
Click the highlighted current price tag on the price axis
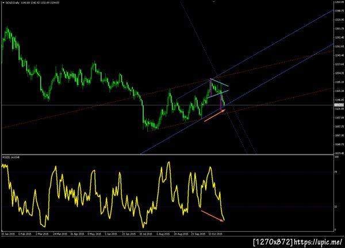339,105
